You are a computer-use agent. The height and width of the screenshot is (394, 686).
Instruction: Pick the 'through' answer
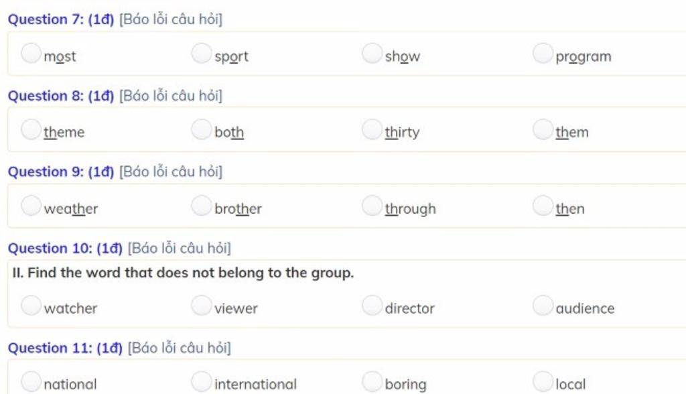click(x=372, y=206)
